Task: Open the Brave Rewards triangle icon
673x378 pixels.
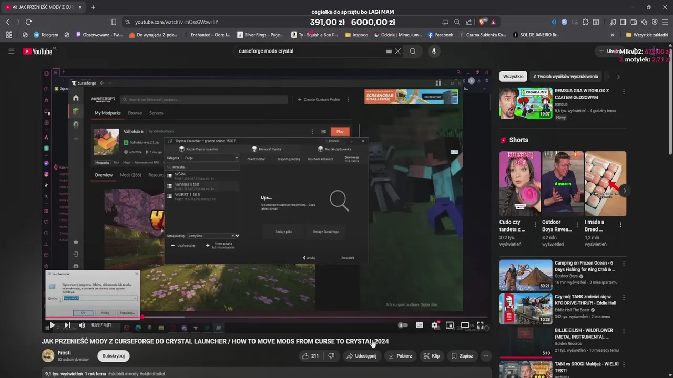Action: 493,22
